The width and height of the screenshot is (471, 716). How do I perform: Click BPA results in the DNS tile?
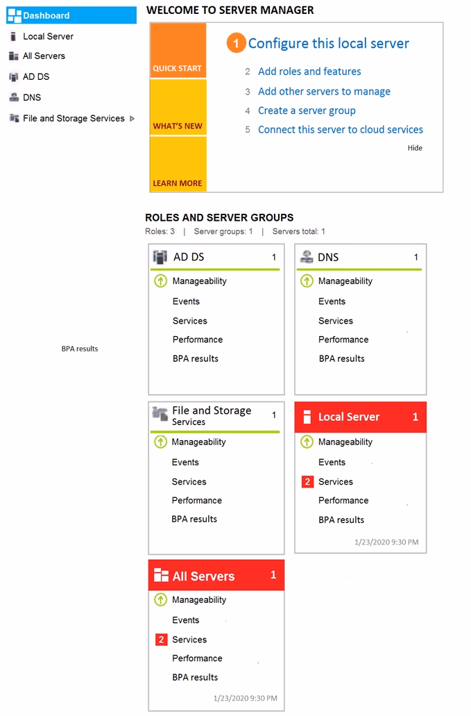coord(341,359)
